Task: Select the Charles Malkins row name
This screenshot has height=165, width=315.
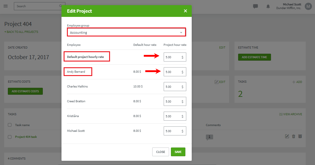Action: 77,86
